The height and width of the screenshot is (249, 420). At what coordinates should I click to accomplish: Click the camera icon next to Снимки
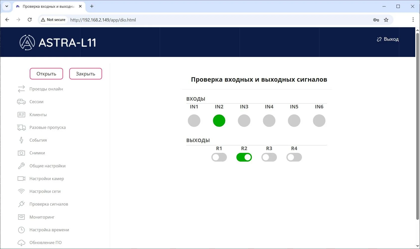[21, 153]
